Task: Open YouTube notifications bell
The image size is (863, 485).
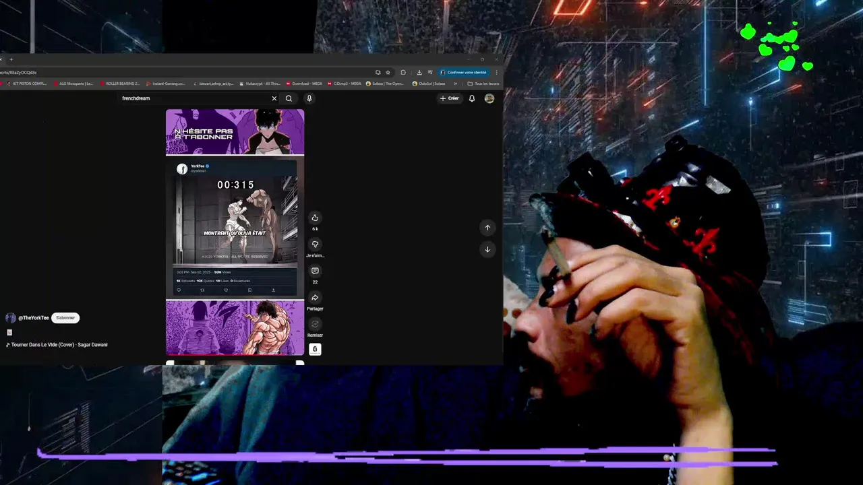Action: click(x=472, y=98)
